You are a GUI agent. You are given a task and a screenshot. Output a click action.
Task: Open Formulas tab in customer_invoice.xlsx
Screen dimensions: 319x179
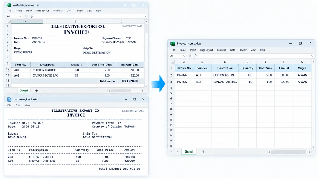tap(58, 11)
